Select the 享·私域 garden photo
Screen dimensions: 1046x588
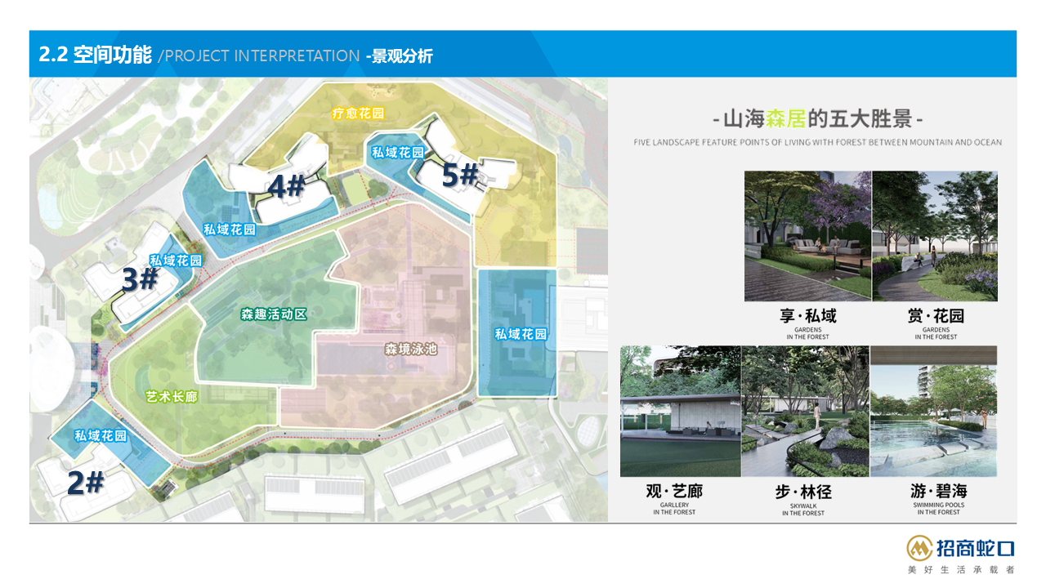(x=807, y=236)
